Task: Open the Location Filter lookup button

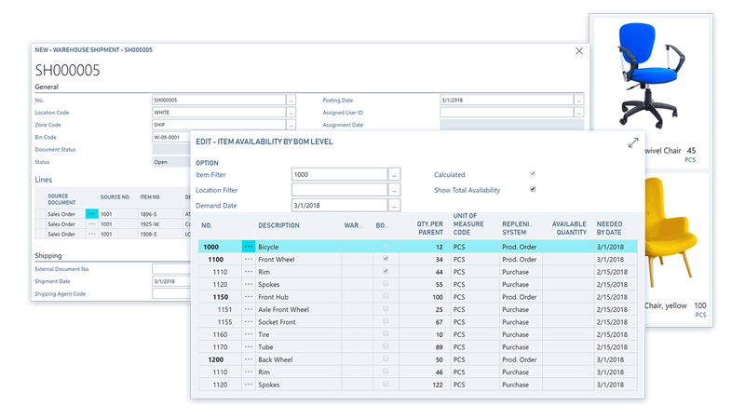Action: pos(395,190)
